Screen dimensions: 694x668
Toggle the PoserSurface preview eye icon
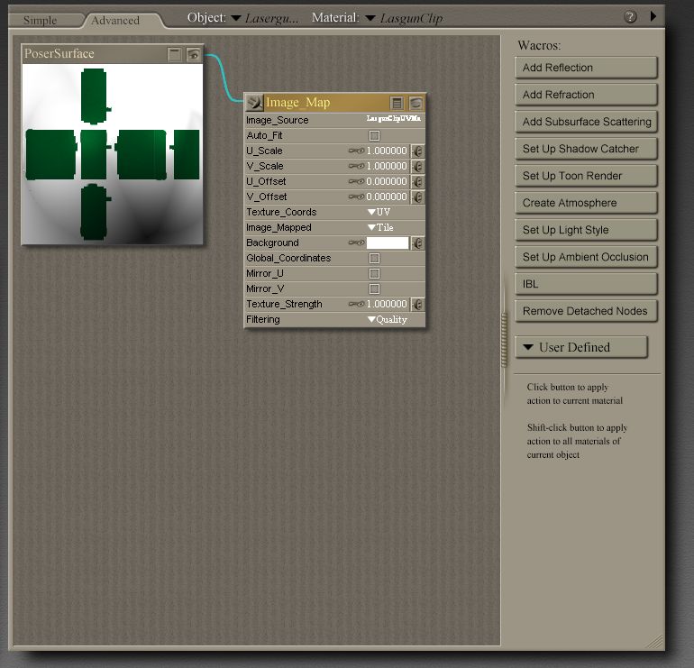coord(194,54)
